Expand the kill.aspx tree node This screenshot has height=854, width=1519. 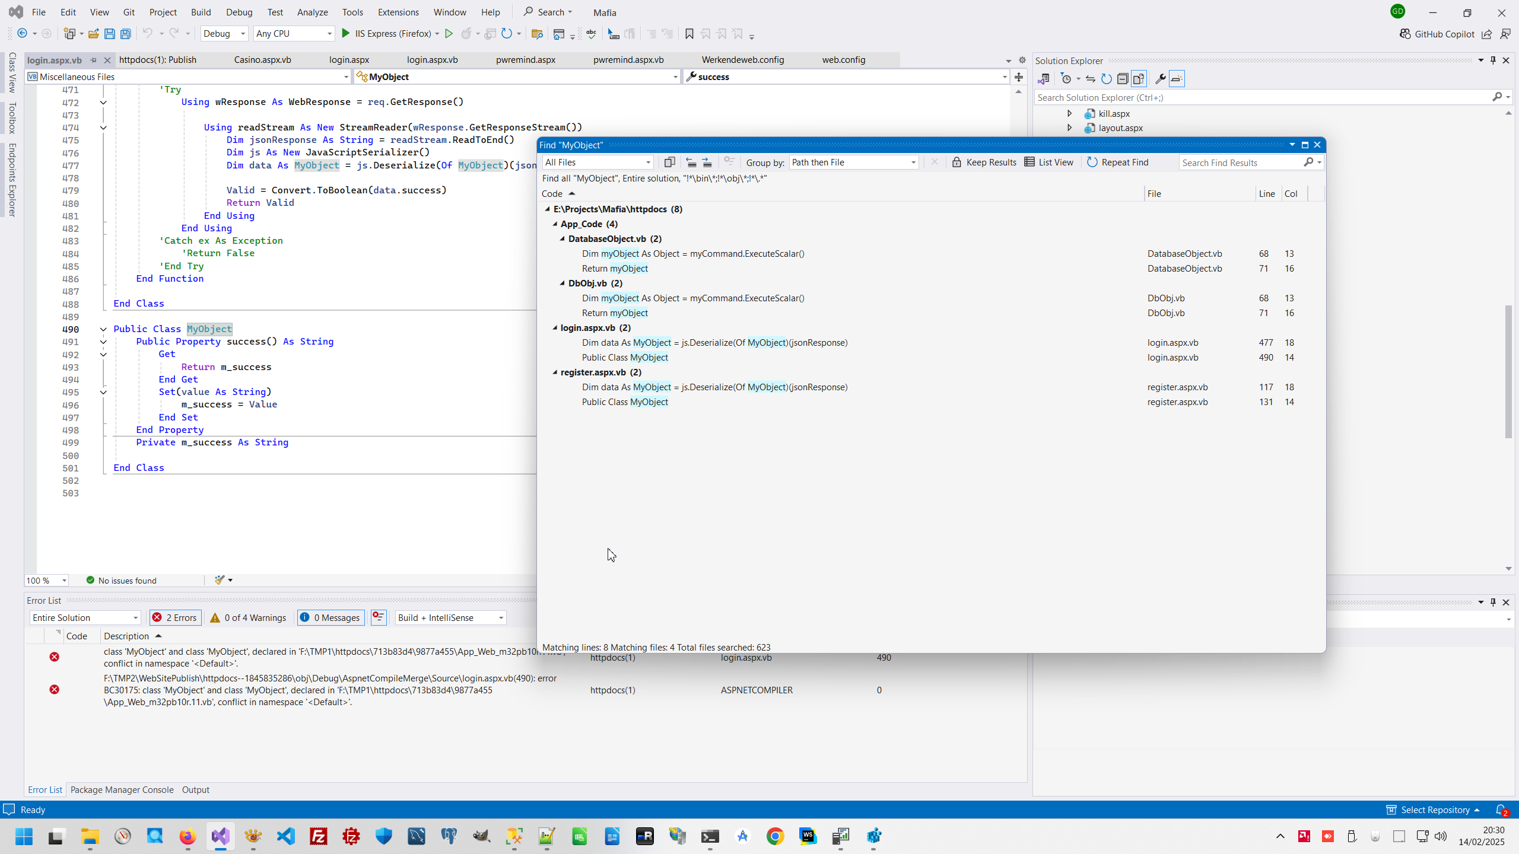(x=1069, y=113)
